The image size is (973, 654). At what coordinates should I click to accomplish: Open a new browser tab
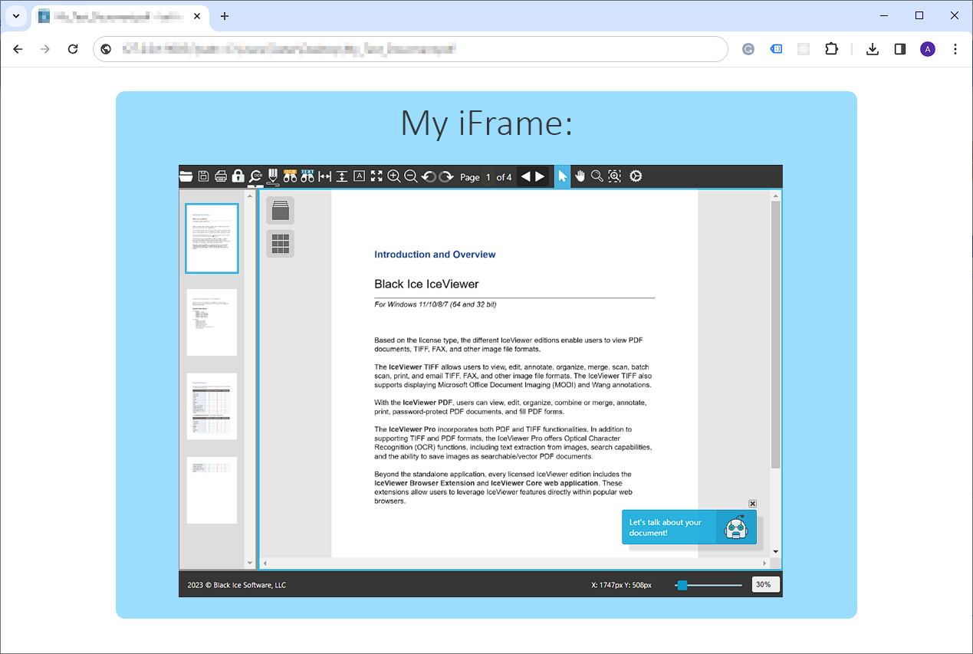coord(224,16)
